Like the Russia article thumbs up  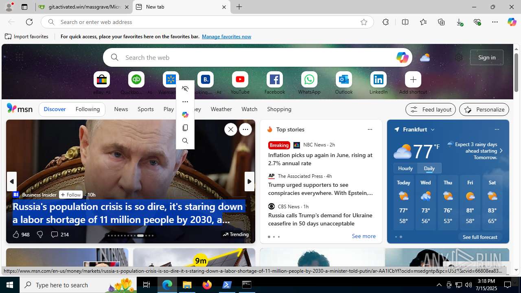coord(16,234)
